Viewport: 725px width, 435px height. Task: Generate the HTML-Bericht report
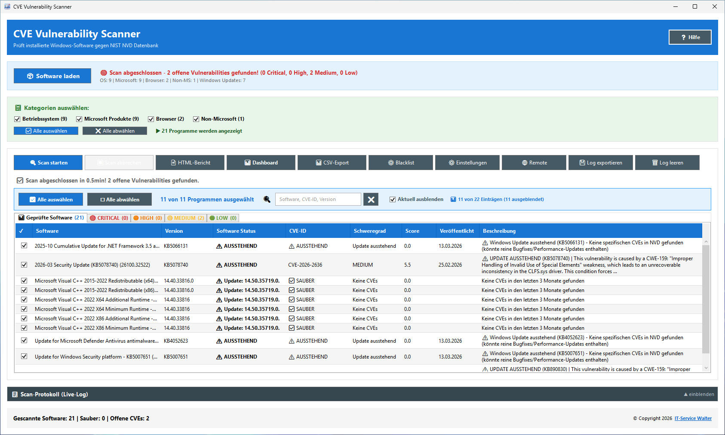click(190, 163)
